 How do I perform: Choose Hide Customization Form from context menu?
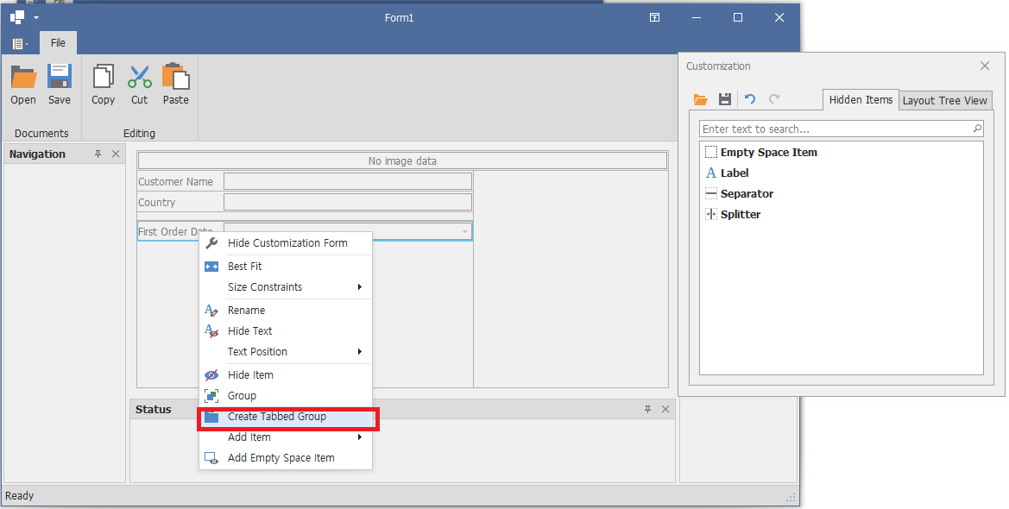[286, 242]
